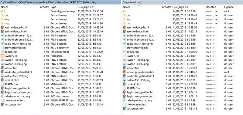Select local file android-chrome-512x png
243x115 pixels.
(x=19, y=39)
